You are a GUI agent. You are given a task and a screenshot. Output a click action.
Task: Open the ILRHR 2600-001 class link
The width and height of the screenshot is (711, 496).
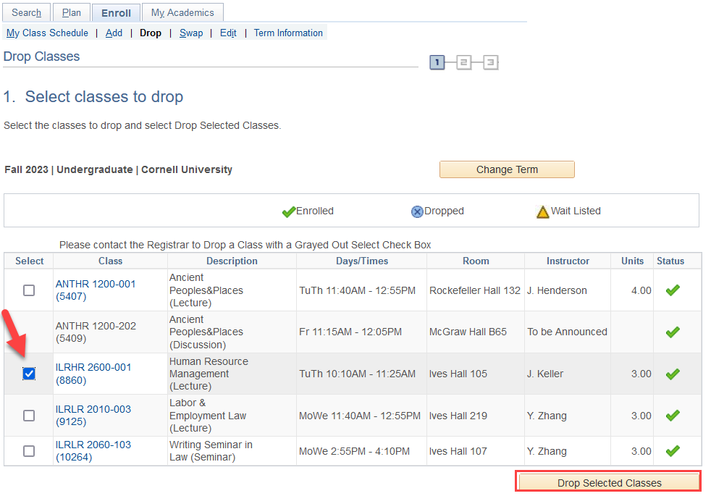coord(93,367)
